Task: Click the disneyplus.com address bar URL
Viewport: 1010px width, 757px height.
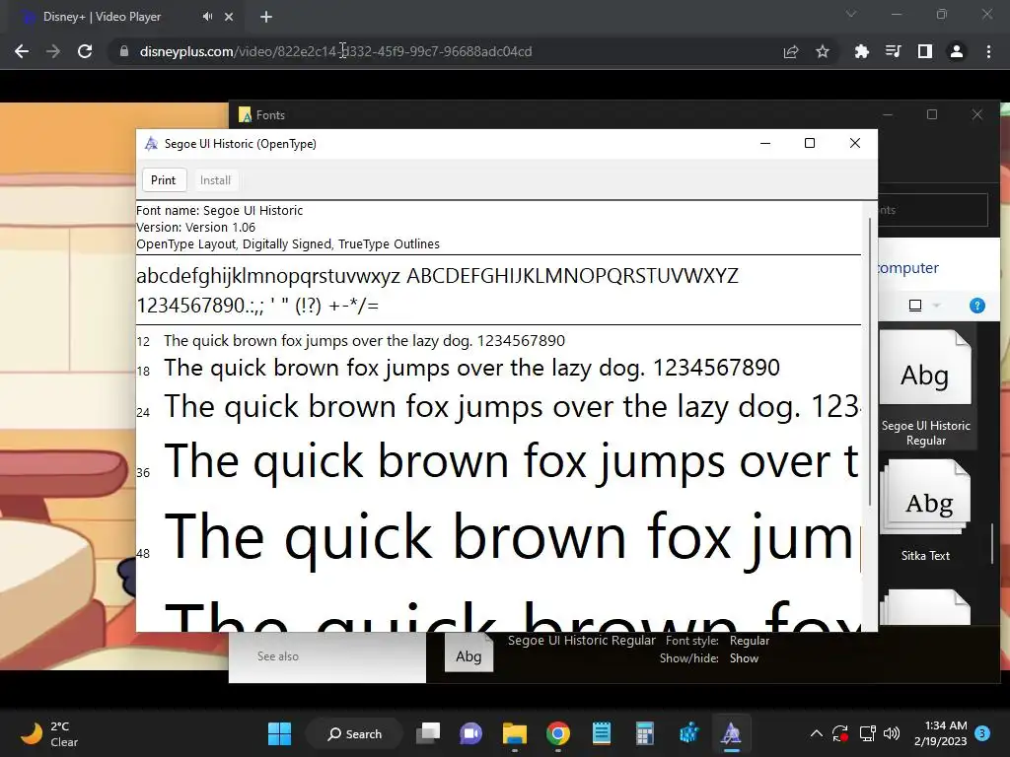Action: point(335,51)
